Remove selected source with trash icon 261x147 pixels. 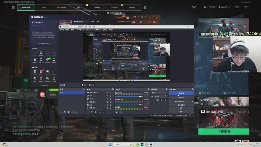coord(92,112)
